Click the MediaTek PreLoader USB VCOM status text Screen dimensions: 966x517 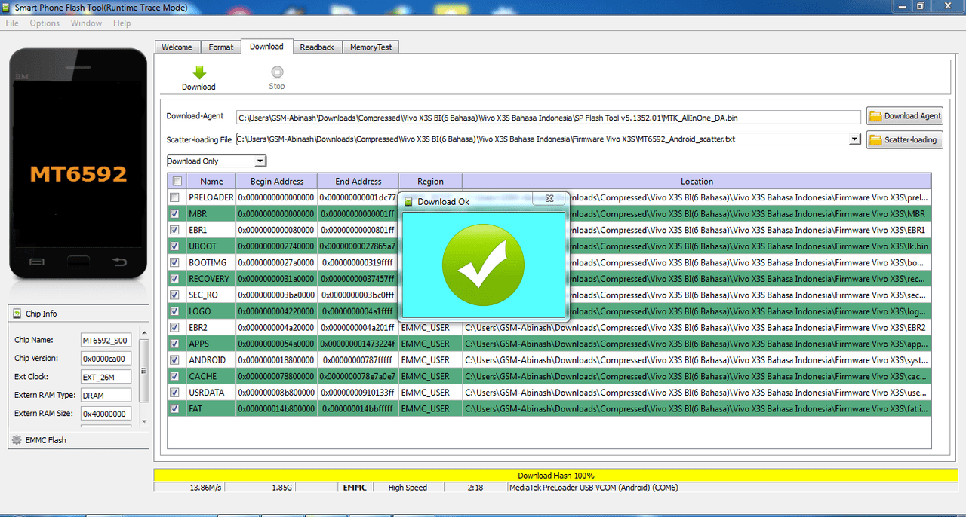[x=592, y=488]
